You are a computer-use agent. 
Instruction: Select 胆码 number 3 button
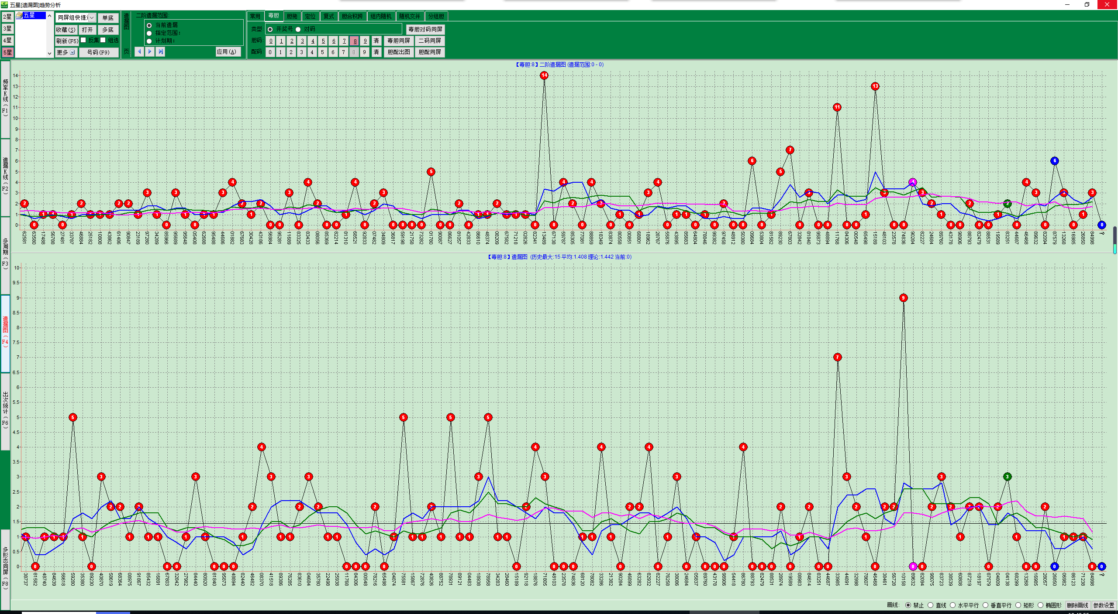[x=302, y=41]
